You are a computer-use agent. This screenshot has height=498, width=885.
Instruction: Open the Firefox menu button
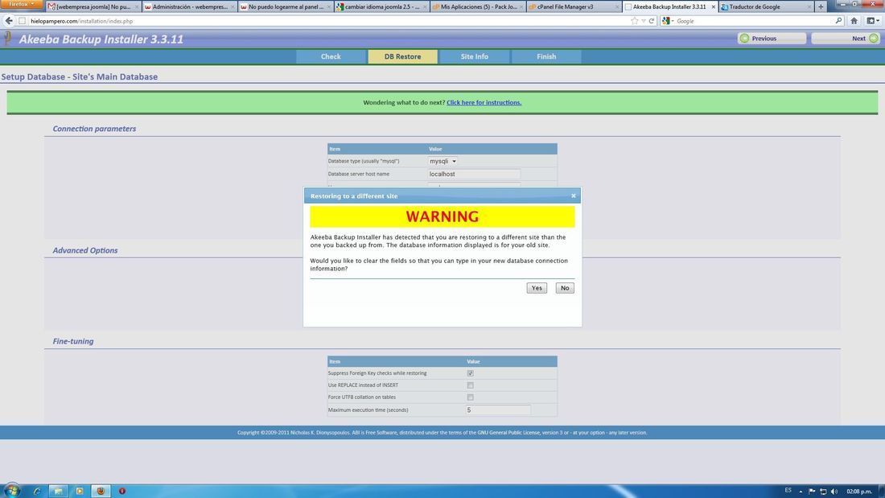coord(22,4)
